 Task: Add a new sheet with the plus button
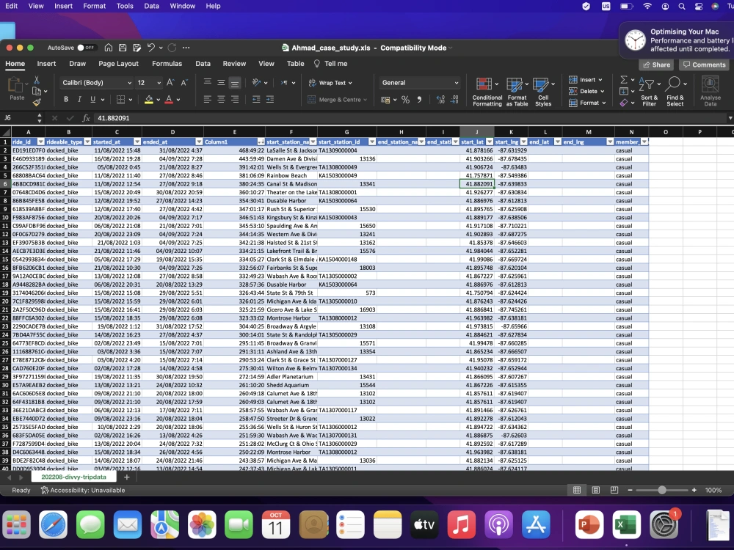tap(126, 477)
